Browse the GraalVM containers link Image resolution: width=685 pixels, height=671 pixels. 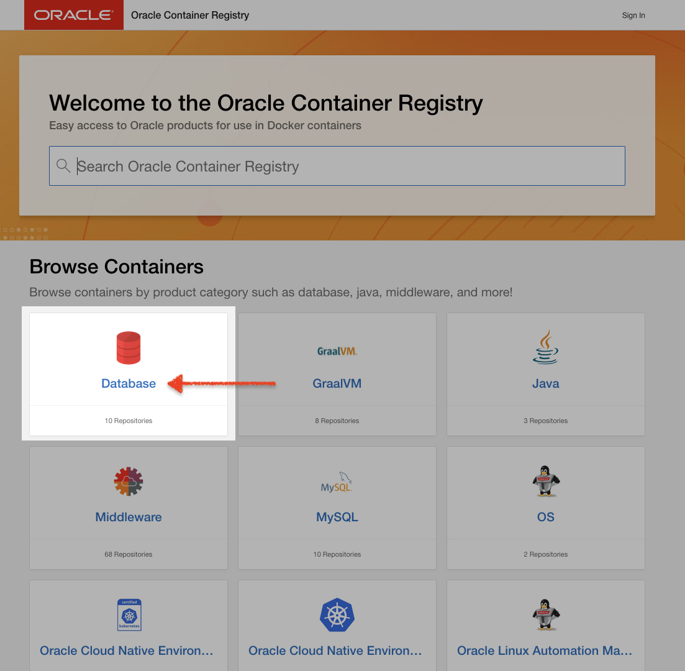[337, 383]
